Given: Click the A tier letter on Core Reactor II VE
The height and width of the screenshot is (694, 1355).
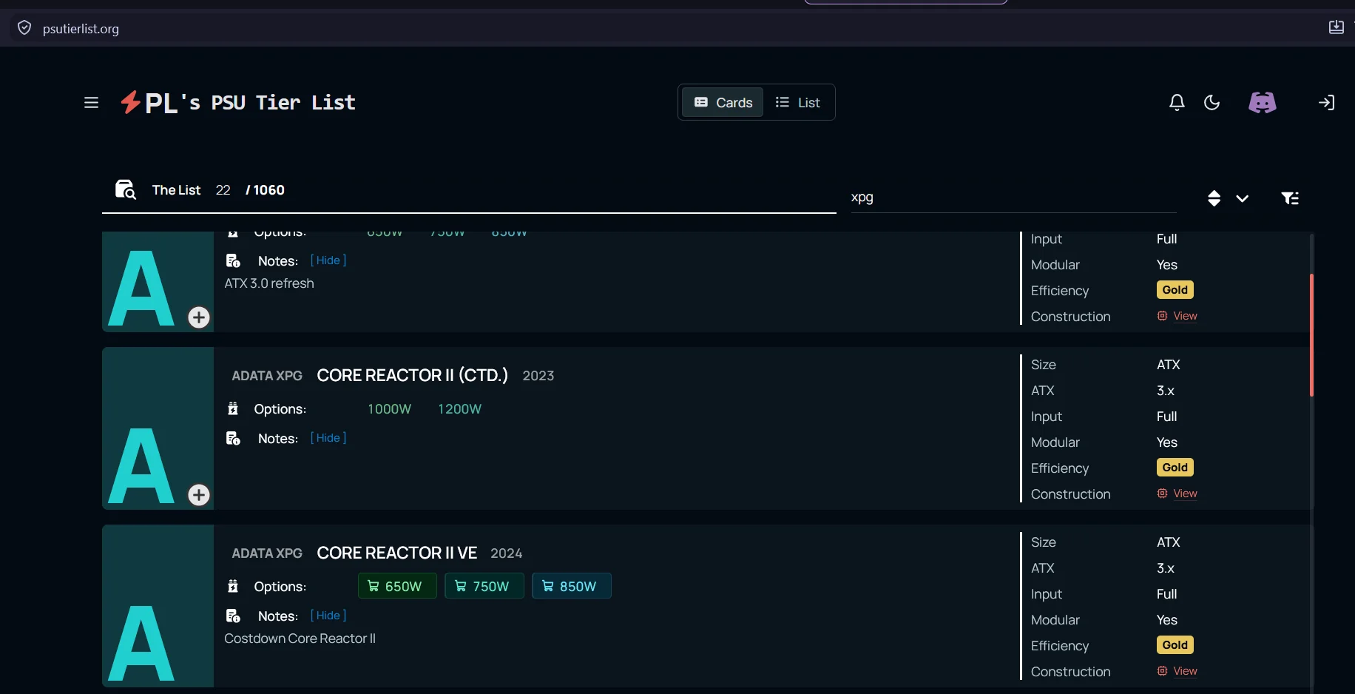Looking at the screenshot, I should coord(141,644).
